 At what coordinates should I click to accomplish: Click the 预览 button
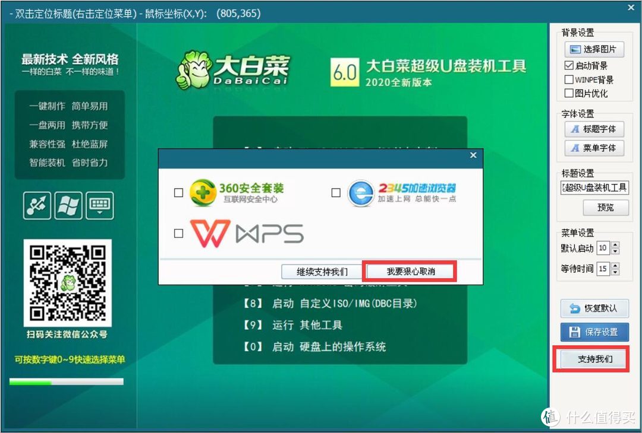(x=606, y=208)
